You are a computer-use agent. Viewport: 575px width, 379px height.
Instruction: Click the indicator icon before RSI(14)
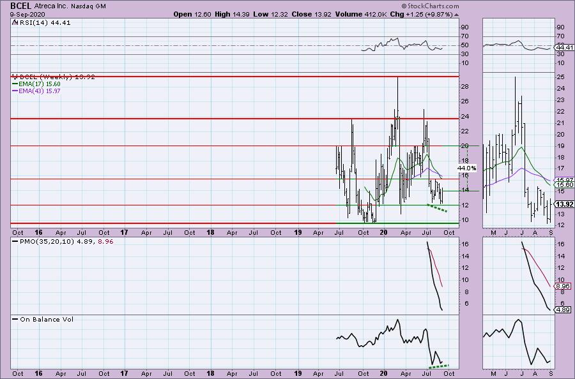[x=14, y=22]
